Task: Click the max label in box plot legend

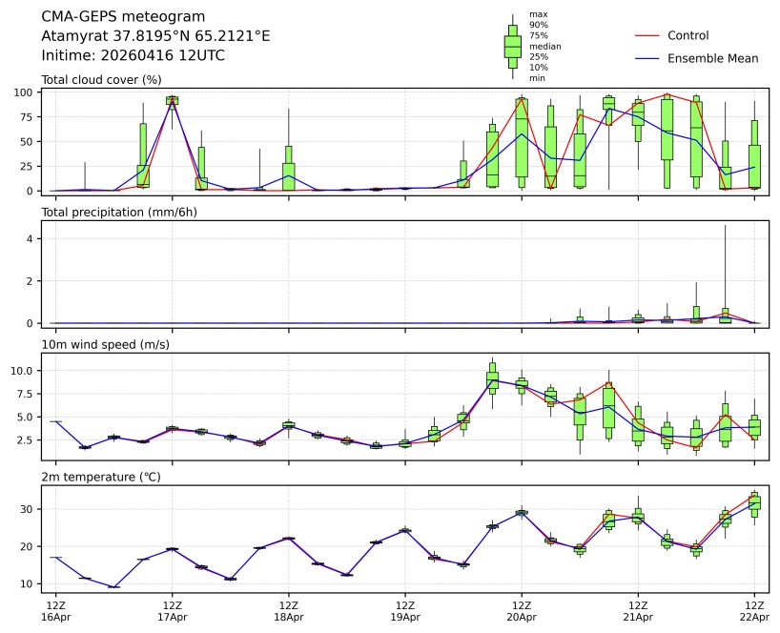Action: click(x=538, y=14)
